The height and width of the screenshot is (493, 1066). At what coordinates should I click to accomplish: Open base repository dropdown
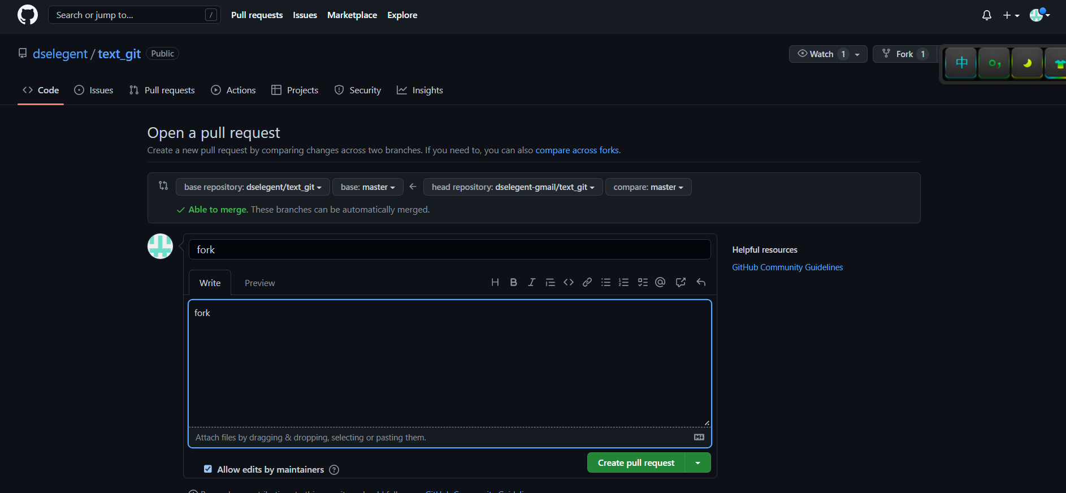click(x=253, y=187)
